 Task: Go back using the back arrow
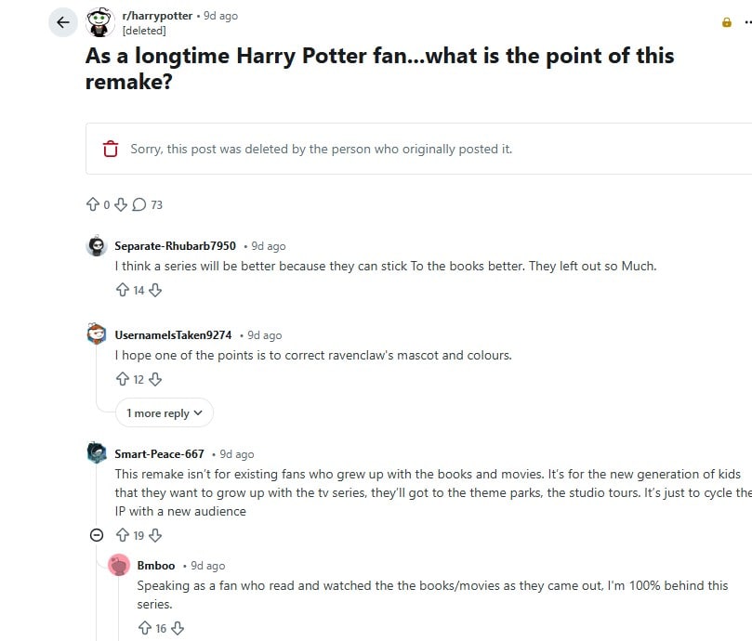62,21
